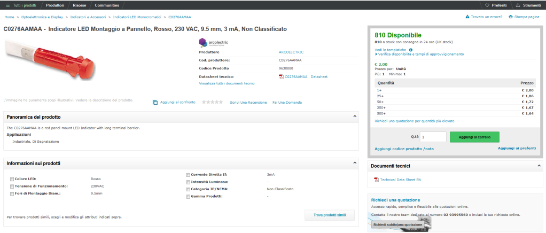546x233 pixels.
Task: Click the quantity input field
Action: [x=433, y=137]
